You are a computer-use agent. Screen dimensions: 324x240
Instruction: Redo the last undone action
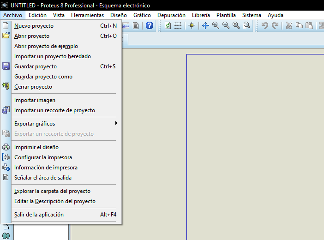tap(275, 25)
